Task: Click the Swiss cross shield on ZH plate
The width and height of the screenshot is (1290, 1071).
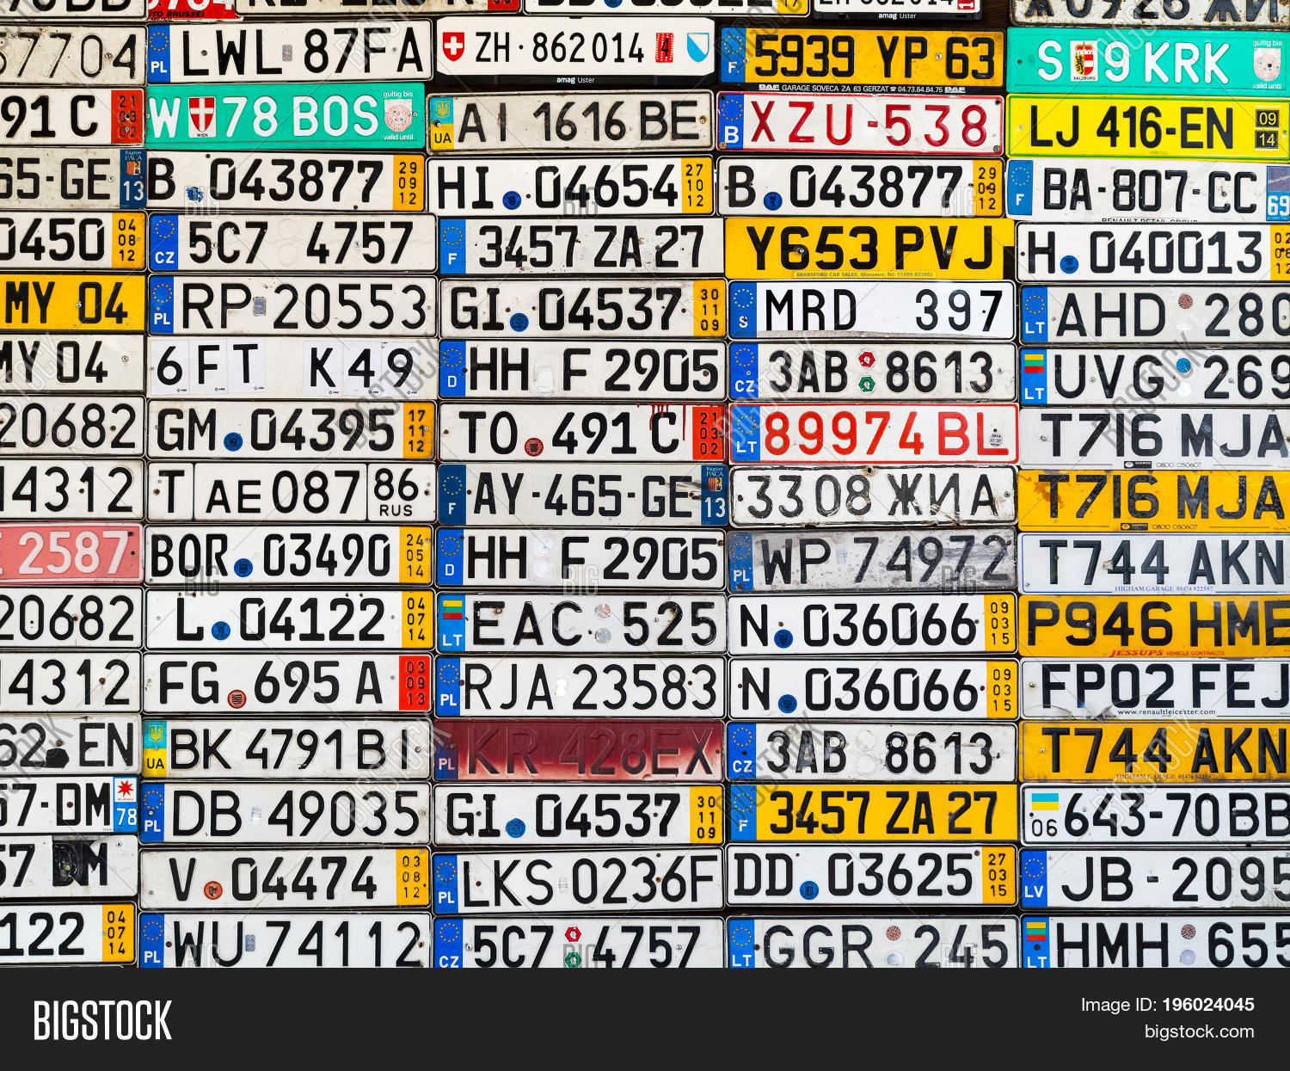Action: click(452, 46)
